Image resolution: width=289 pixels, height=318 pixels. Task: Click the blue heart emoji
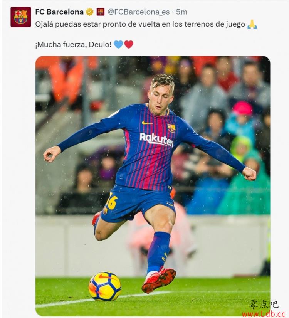pos(118,44)
